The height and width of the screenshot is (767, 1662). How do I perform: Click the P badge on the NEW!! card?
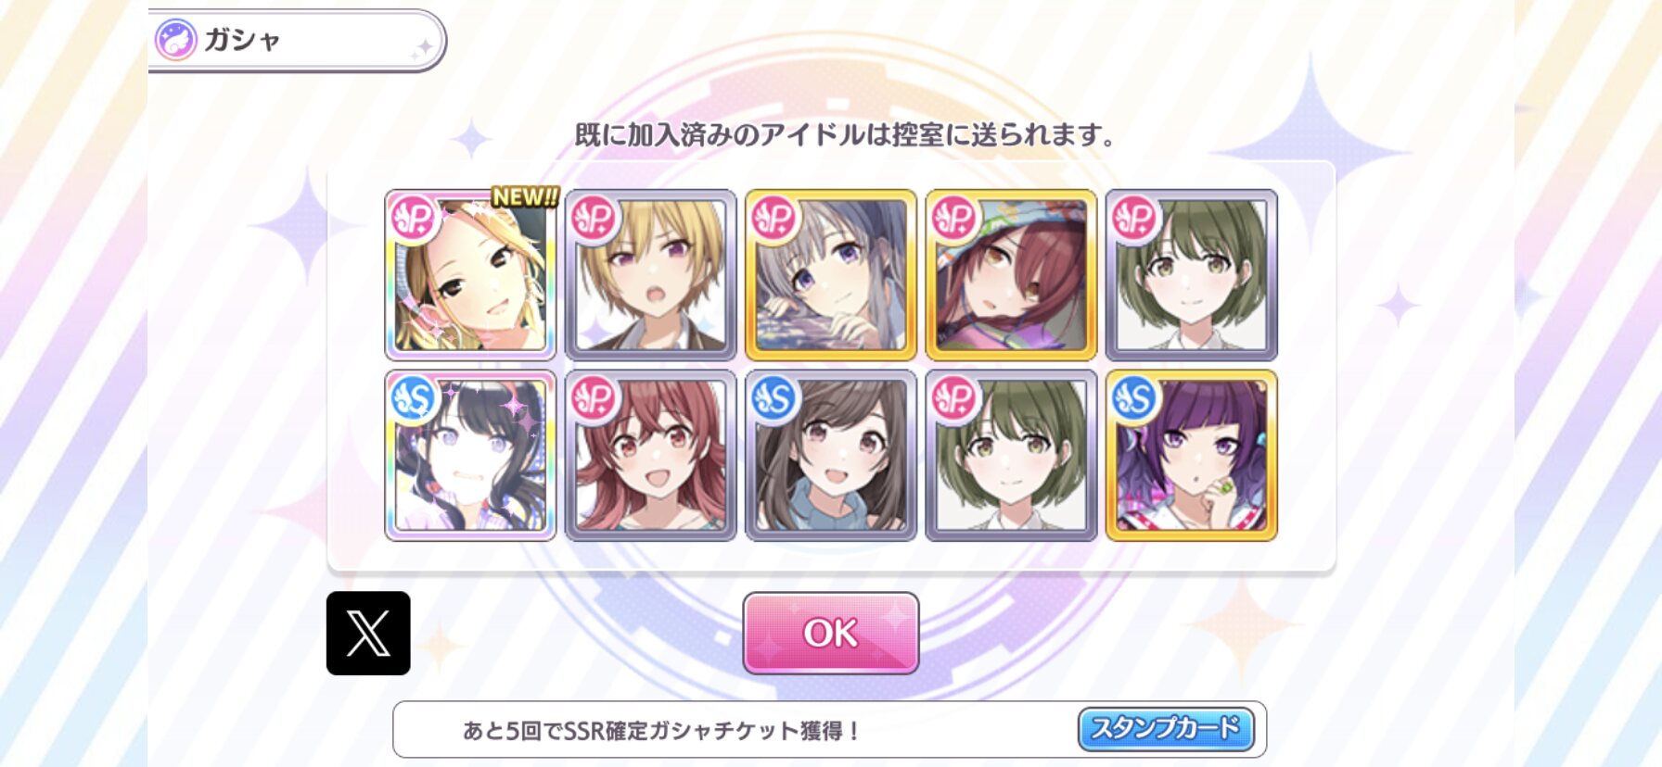tap(413, 218)
